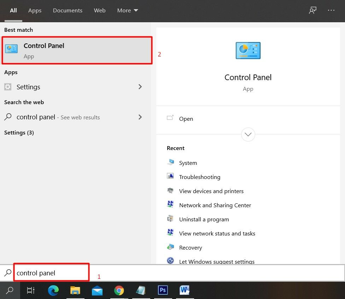
Task: Click the Settings gear icon in Apps
Action: (8, 87)
